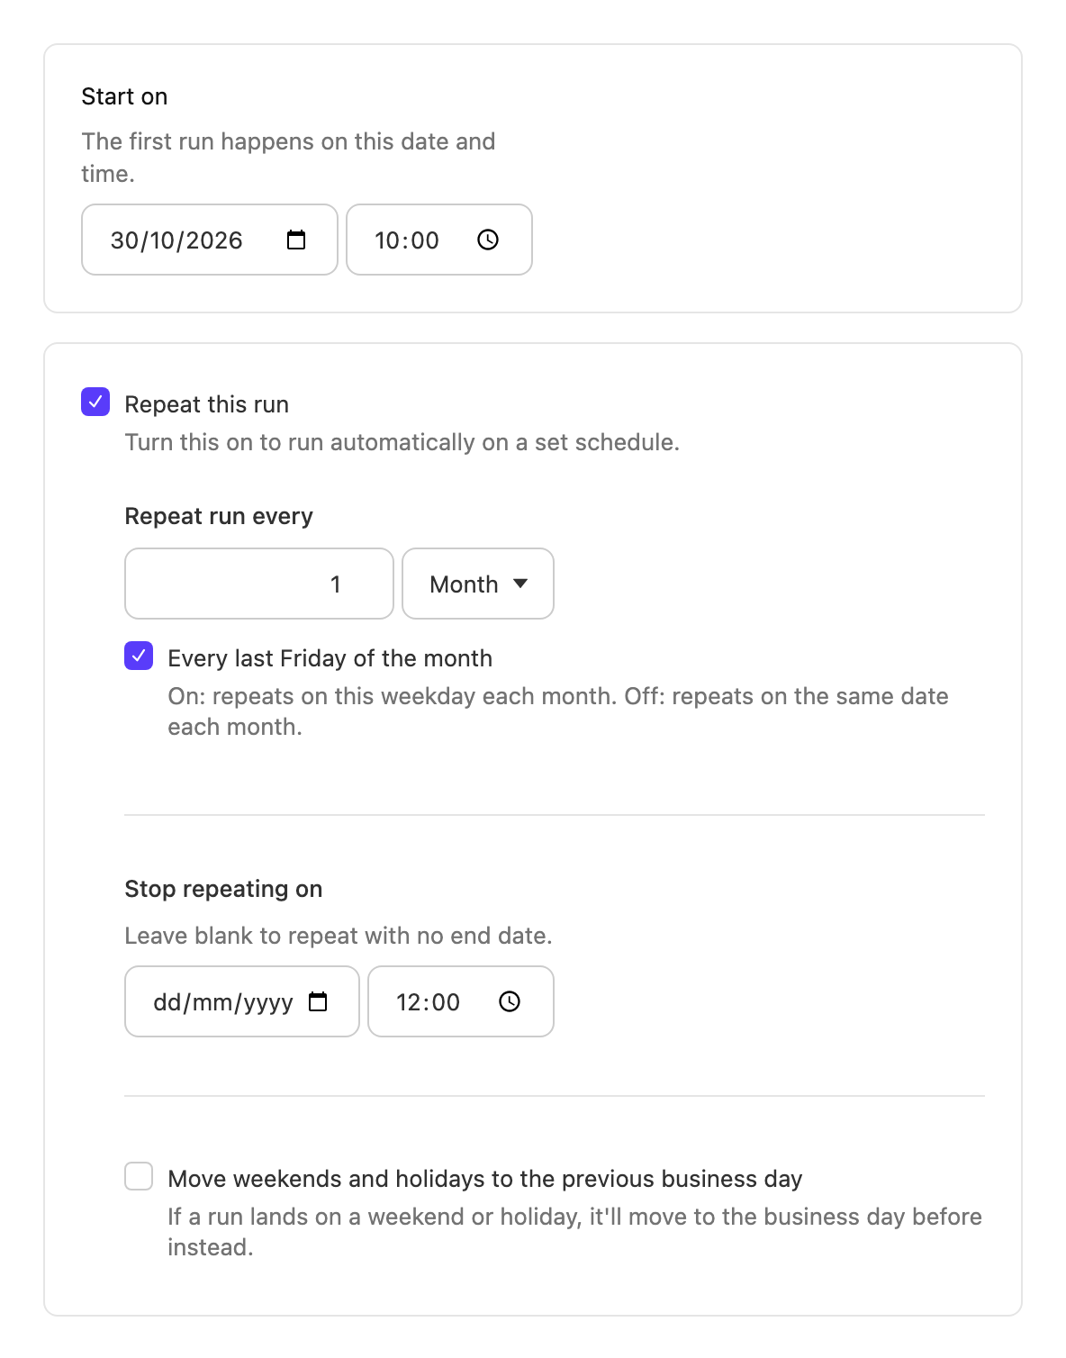
Task: Toggle Every last Friday of the month
Action: pyautogui.click(x=139, y=656)
